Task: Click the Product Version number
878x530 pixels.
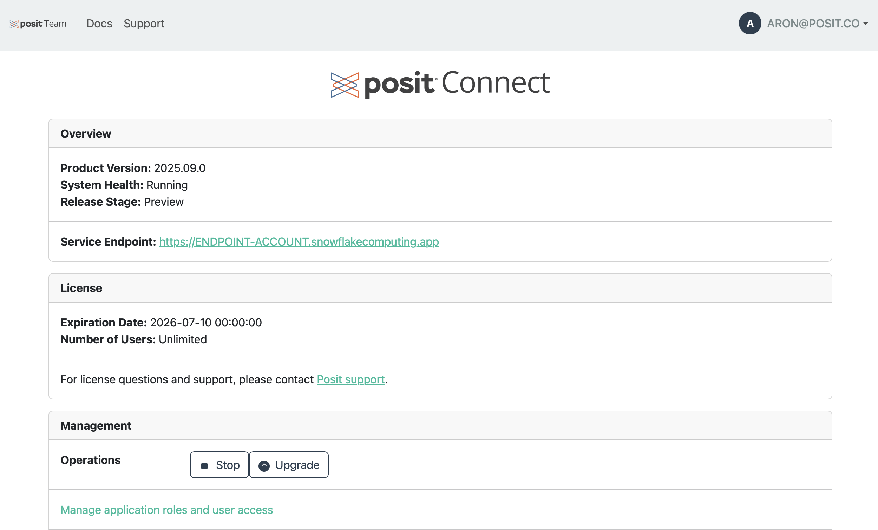Action: tap(179, 168)
